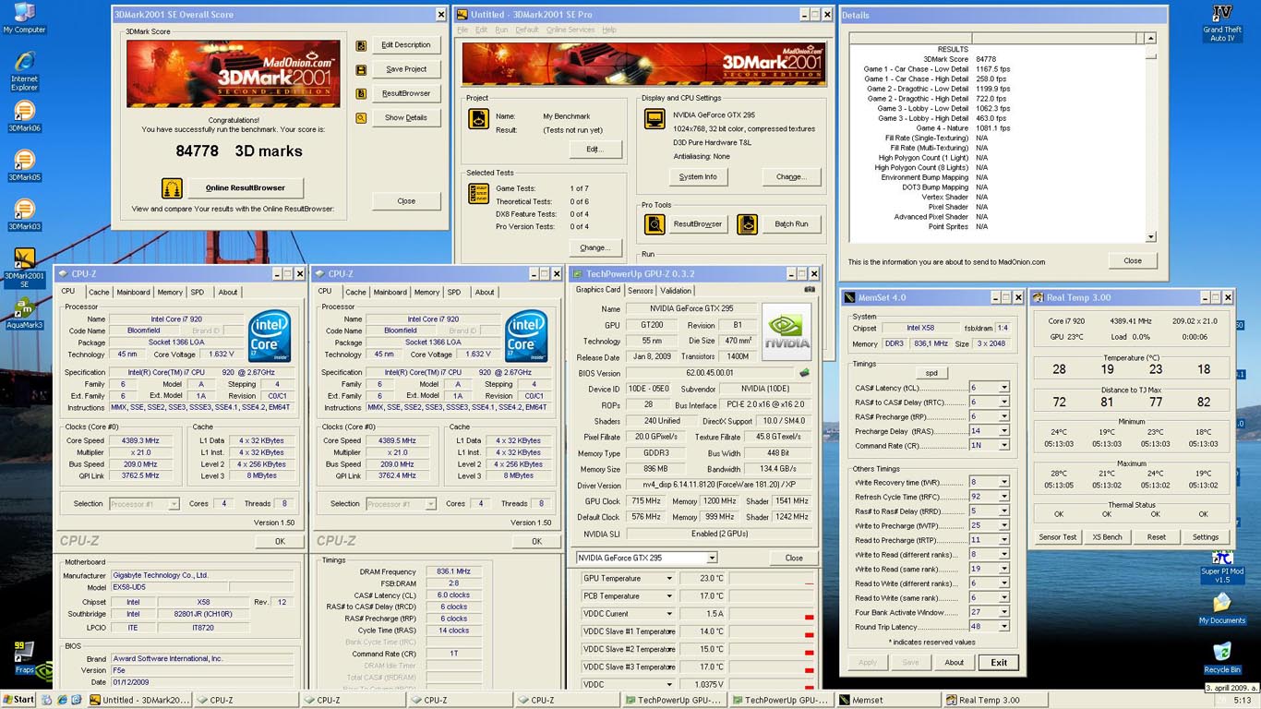Expand the VDDC Current sensor dropdown
Screen dimensions: 1261x709
point(669,614)
